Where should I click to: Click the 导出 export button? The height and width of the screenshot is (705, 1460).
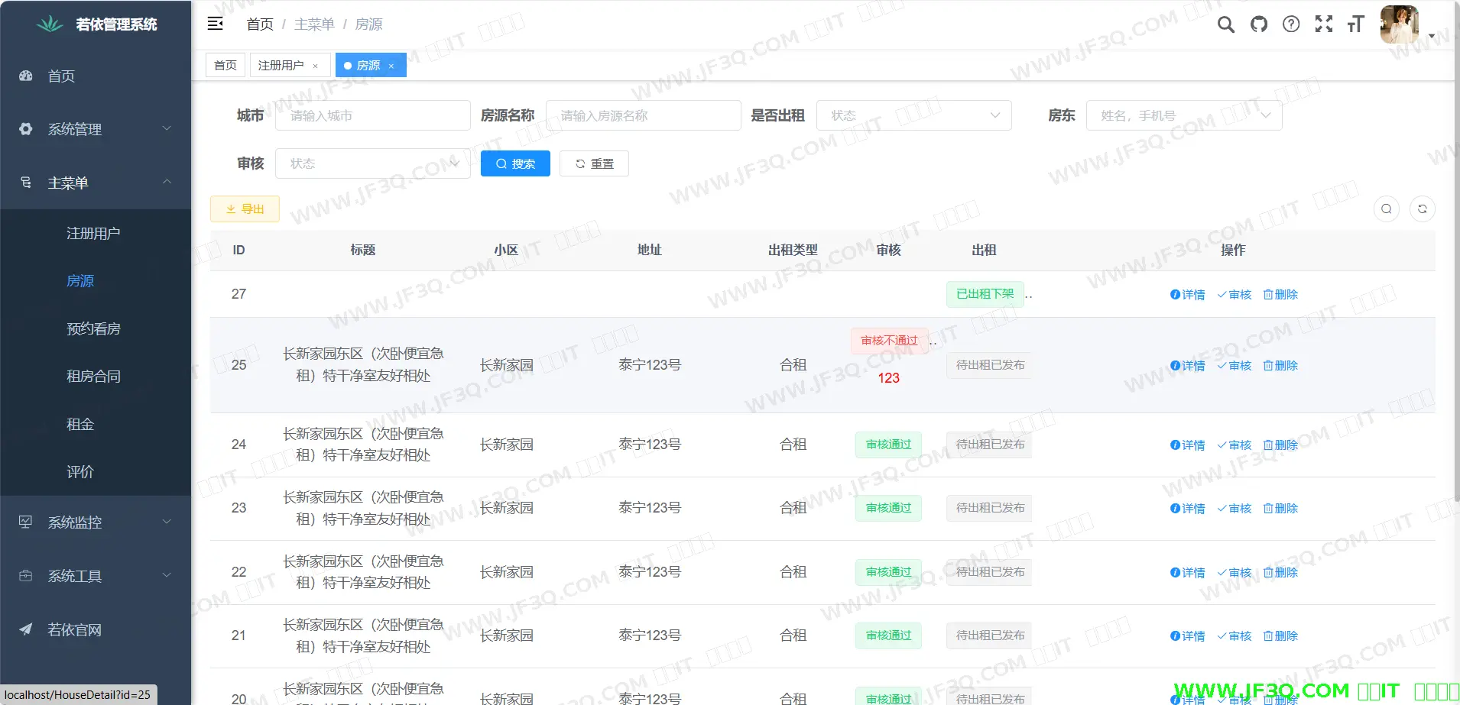pyautogui.click(x=245, y=209)
